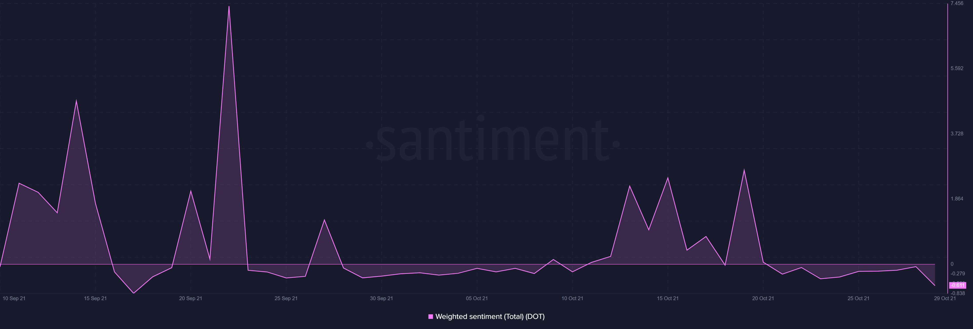
Task: Click the 5.592 y-axis label
Action: coord(957,68)
